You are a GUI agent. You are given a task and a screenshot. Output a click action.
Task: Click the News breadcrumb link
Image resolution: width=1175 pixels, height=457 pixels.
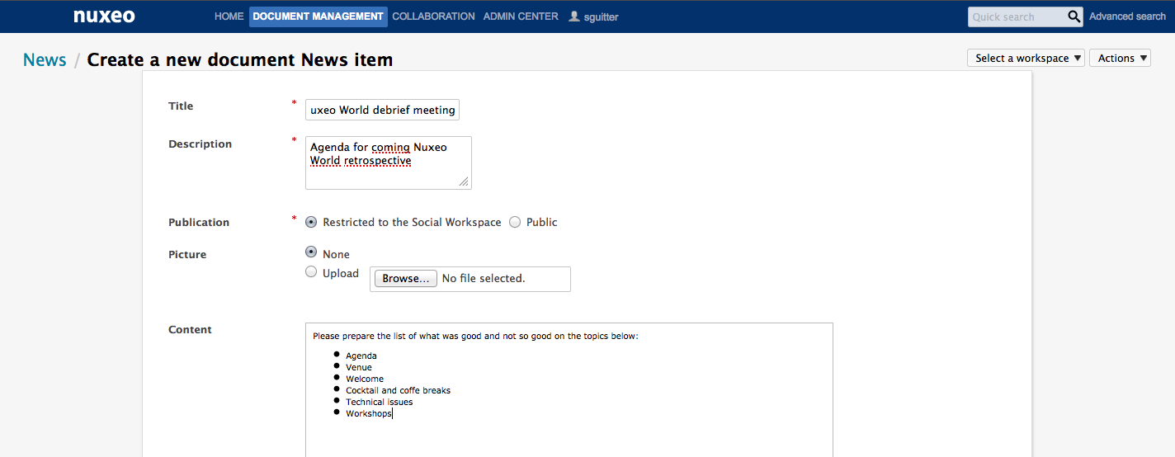[x=45, y=59]
